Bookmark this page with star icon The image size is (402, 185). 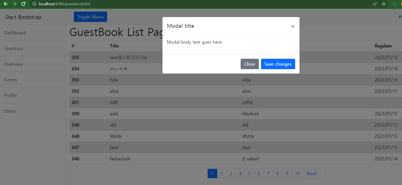coord(384,4)
